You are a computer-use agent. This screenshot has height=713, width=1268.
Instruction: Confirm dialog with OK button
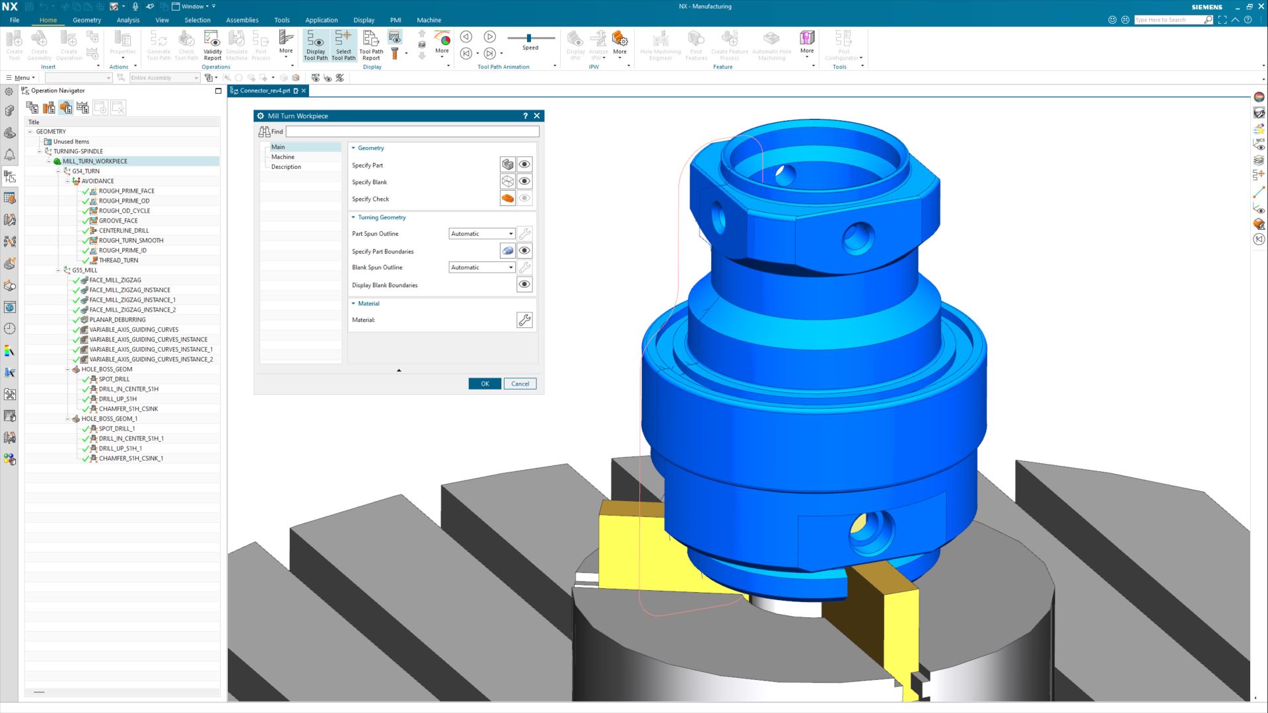click(484, 384)
